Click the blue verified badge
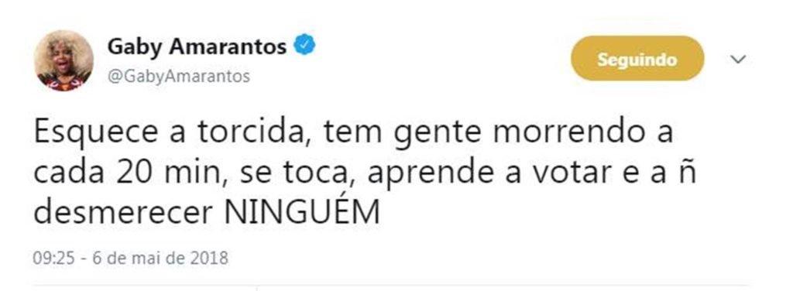Viewport: 793px width, 291px height. pos(305,46)
